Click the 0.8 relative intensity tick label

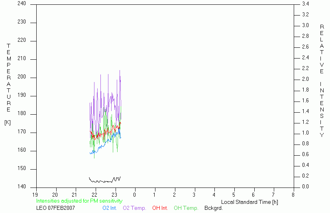(305, 144)
